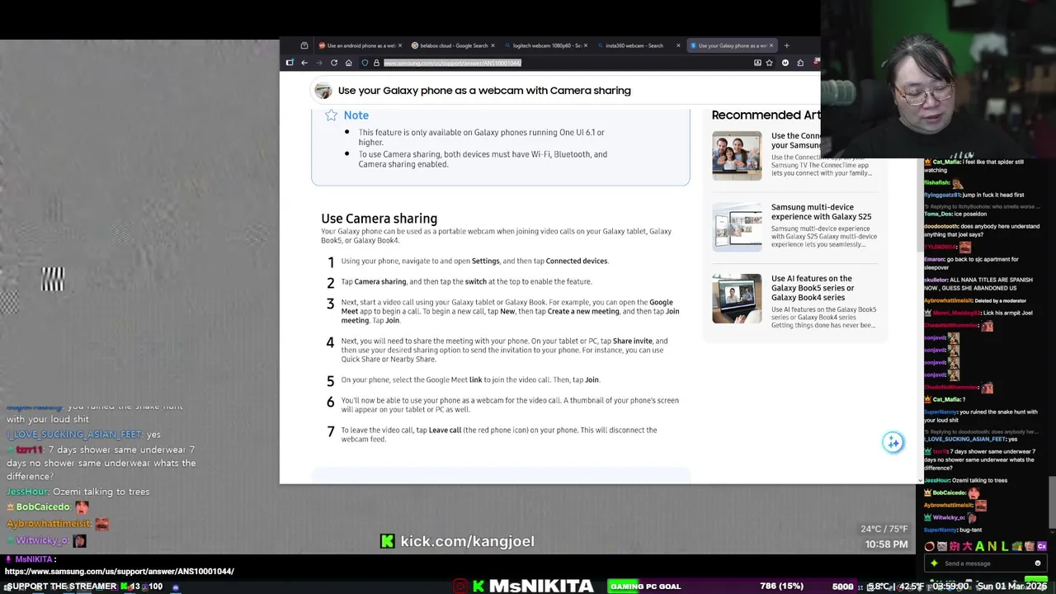
Task: Click 'Use Camera sharing' heading
Action: (379, 219)
